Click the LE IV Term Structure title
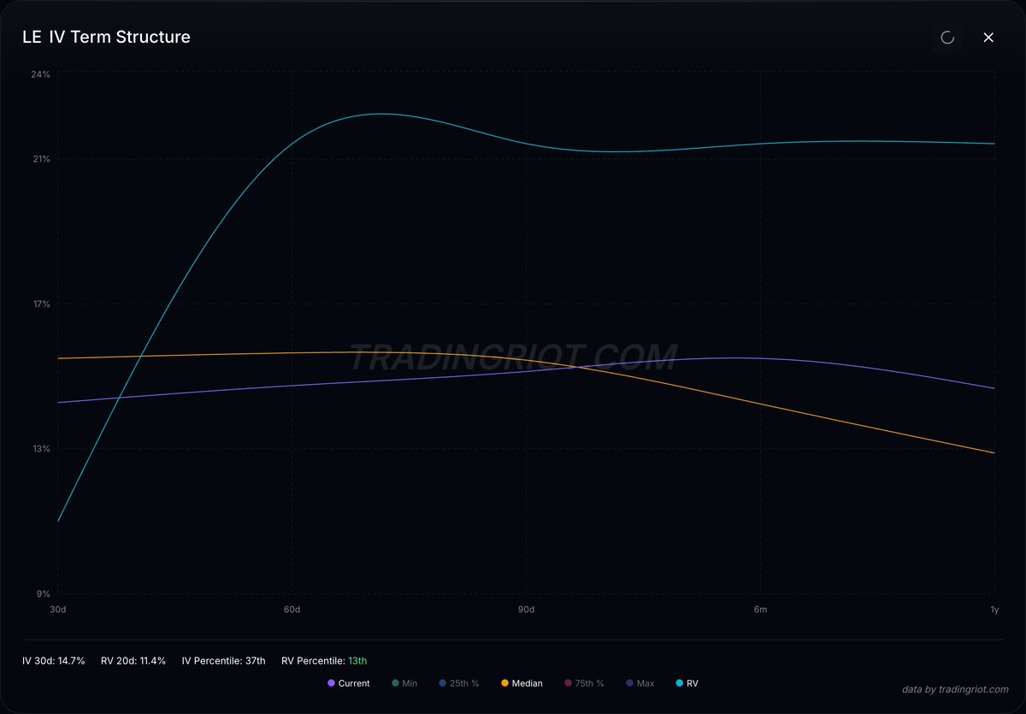Screen dimensions: 1026x714 (x=106, y=37)
